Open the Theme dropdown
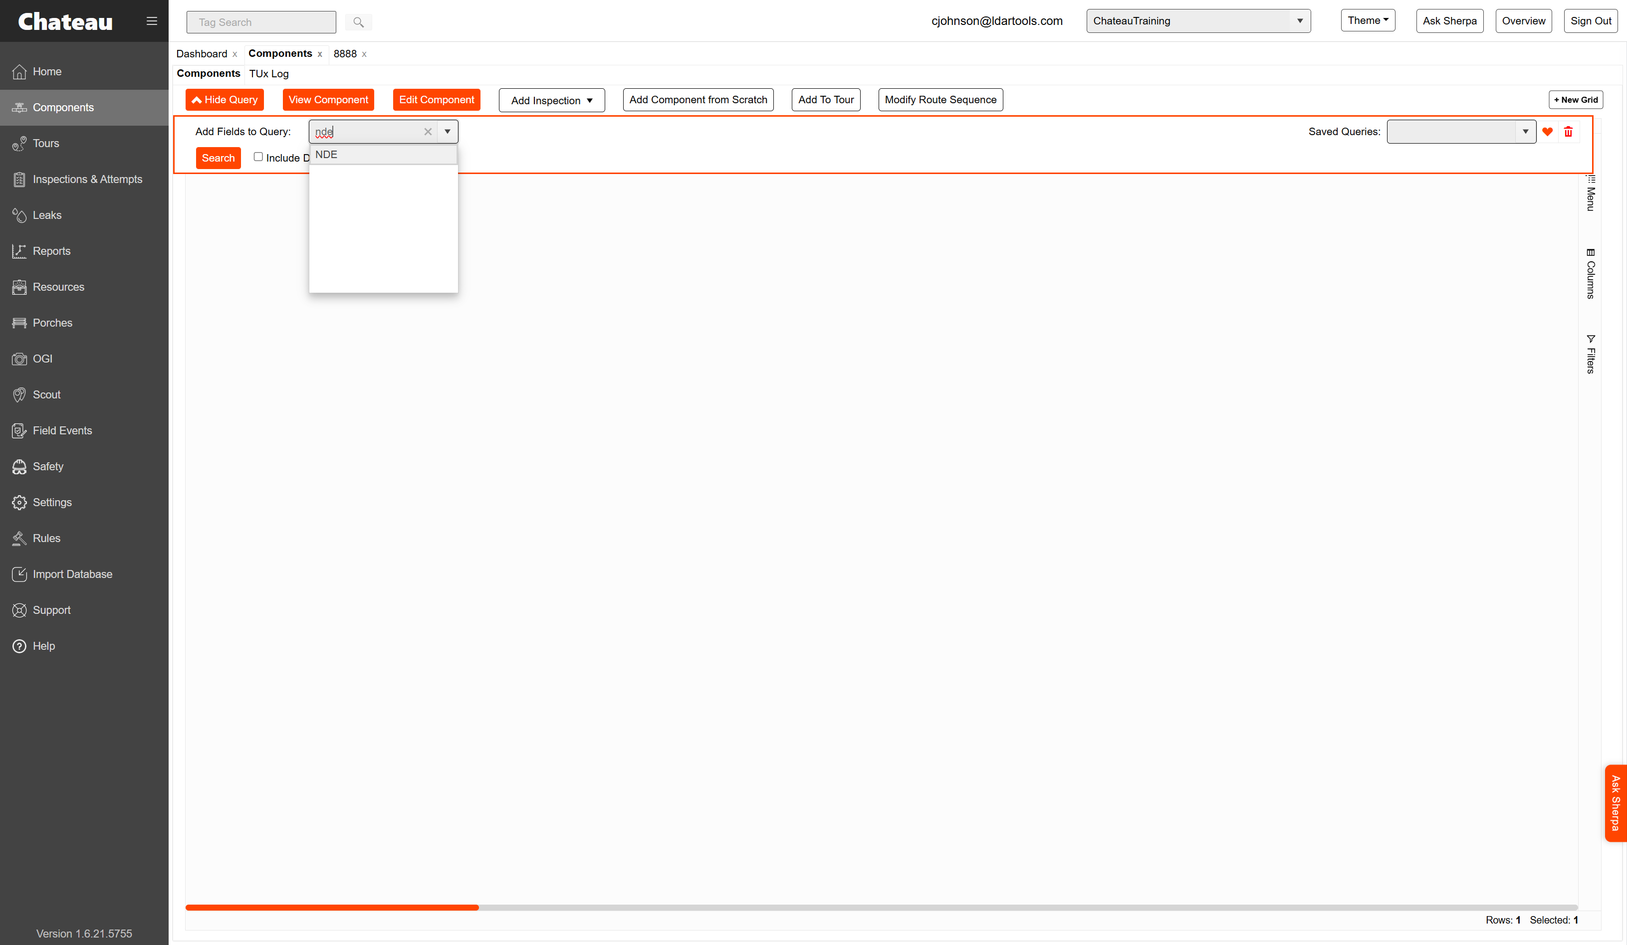 (x=1368, y=20)
